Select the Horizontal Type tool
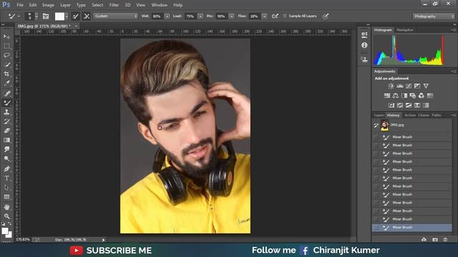Image resolution: width=458 pixels, height=257 pixels. pyautogui.click(x=6, y=178)
